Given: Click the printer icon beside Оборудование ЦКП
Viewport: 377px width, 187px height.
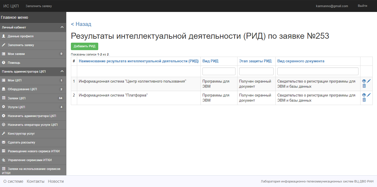Looking at the screenshot, I should [4, 89].
